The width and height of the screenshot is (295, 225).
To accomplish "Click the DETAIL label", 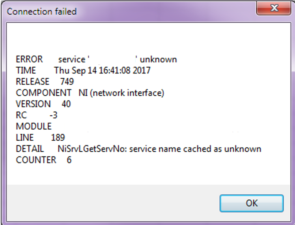I will point(30,149).
